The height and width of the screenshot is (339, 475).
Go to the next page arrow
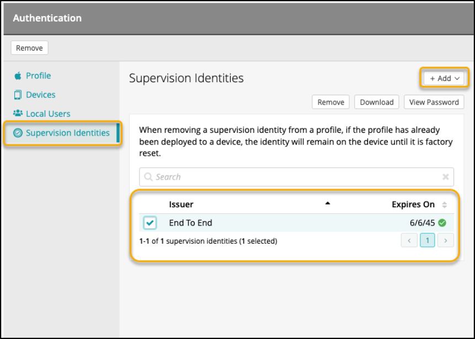coord(446,240)
